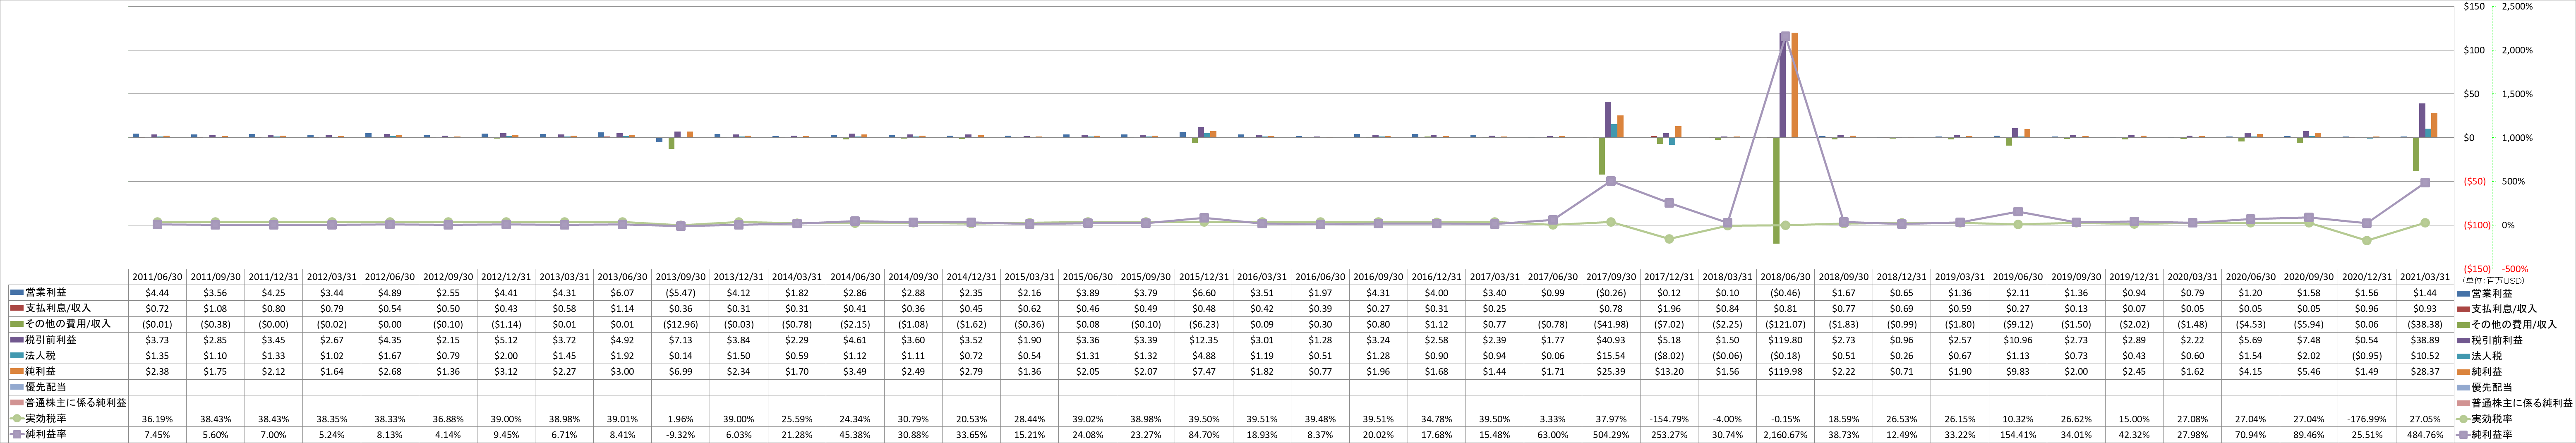Click the 1.96% effective tax rate cell
The image size is (2576, 443).
tap(680, 419)
